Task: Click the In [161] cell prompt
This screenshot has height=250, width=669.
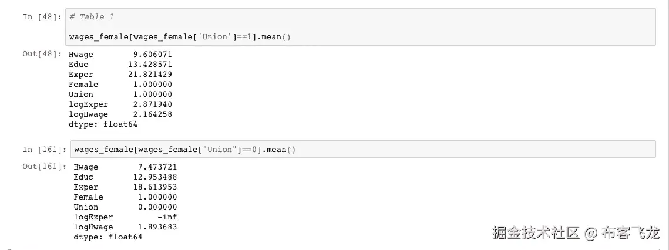Action: tap(43, 149)
